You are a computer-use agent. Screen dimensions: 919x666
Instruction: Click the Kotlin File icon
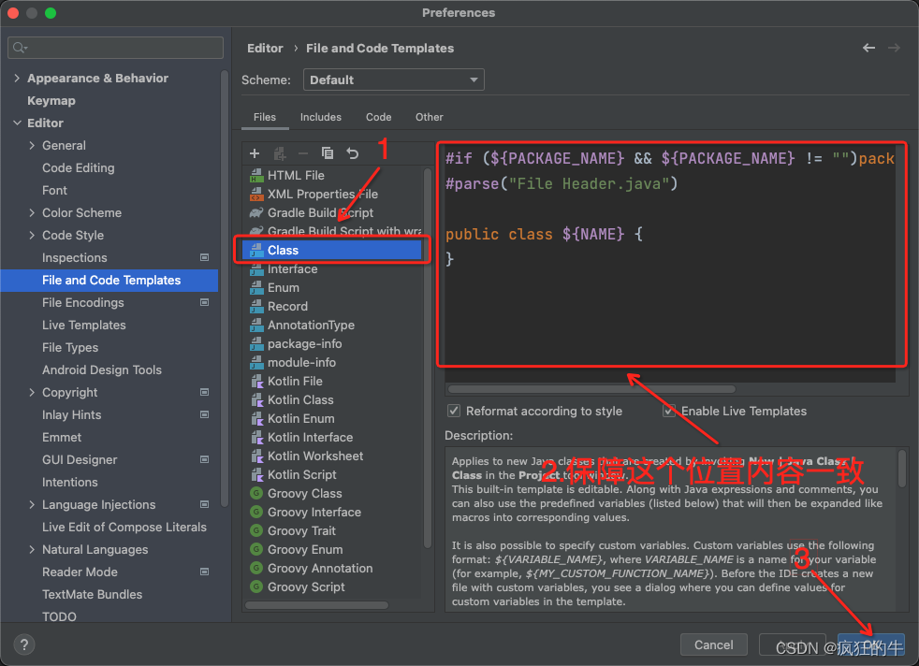pos(256,382)
